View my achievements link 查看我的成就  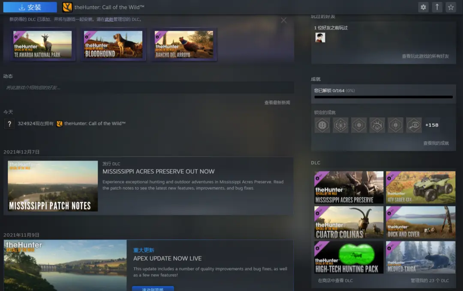[436, 143]
